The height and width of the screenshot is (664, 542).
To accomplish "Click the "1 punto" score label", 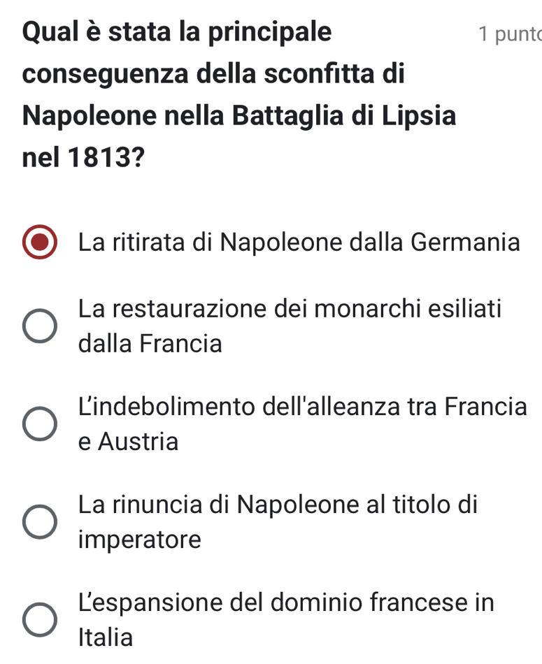I will [x=509, y=34].
